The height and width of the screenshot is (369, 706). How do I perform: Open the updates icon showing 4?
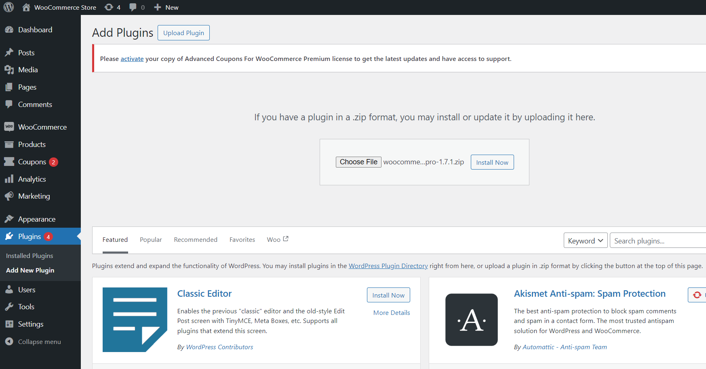click(x=112, y=7)
